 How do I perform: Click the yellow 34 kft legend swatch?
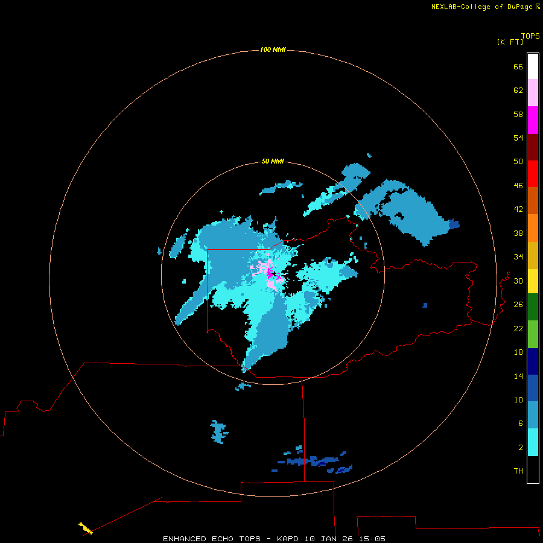(533, 281)
